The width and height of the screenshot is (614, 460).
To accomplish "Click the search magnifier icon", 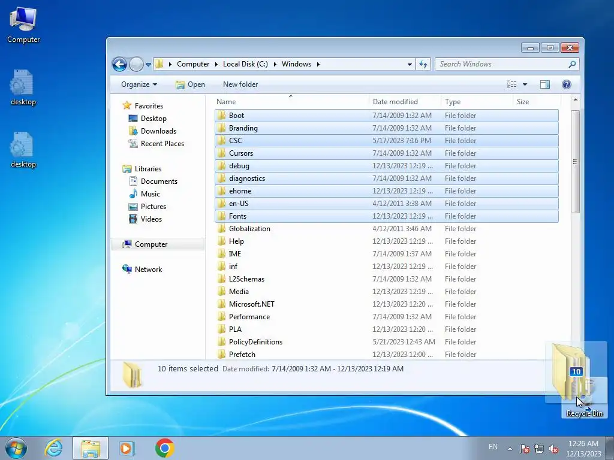I will tap(572, 64).
